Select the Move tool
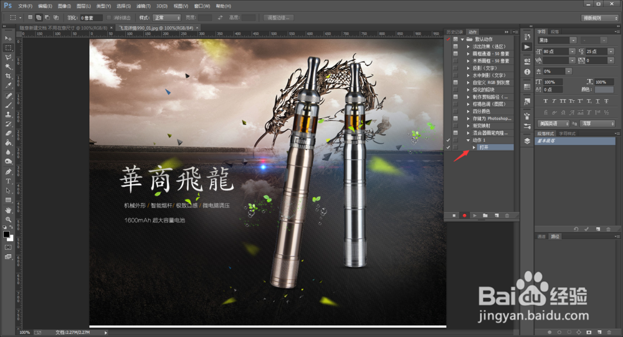This screenshot has height=337, width=623. click(8, 38)
